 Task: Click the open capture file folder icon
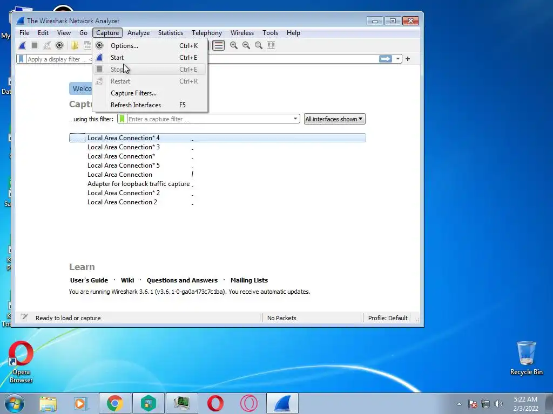pyautogui.click(x=75, y=45)
